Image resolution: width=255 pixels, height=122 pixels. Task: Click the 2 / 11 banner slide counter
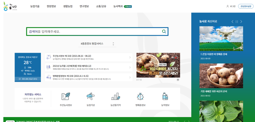click(139, 80)
